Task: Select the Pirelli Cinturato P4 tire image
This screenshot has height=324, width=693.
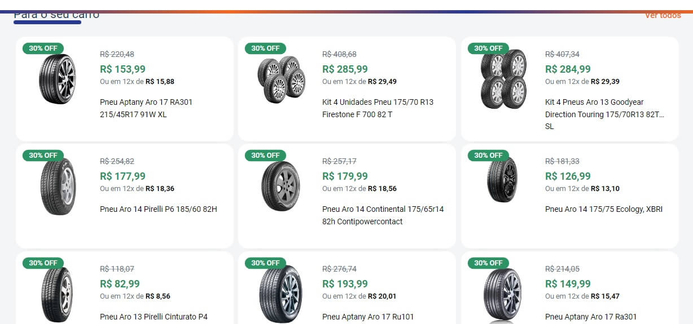Action: (58, 294)
